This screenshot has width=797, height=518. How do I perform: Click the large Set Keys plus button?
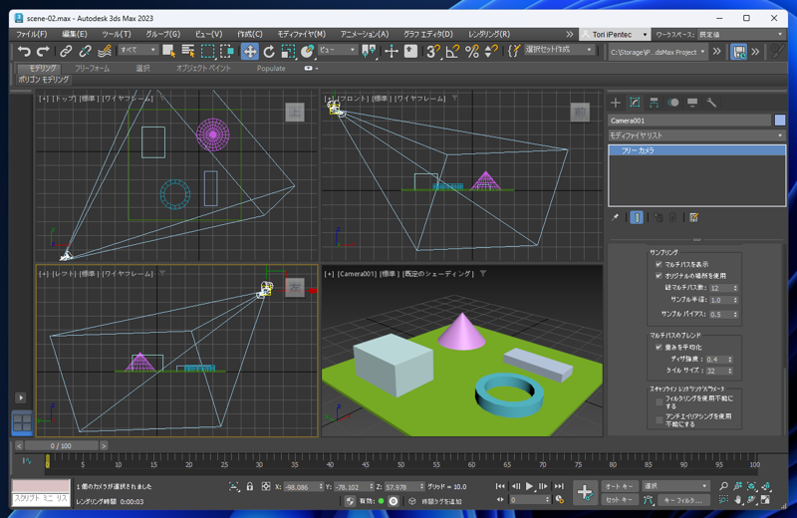tap(585, 492)
